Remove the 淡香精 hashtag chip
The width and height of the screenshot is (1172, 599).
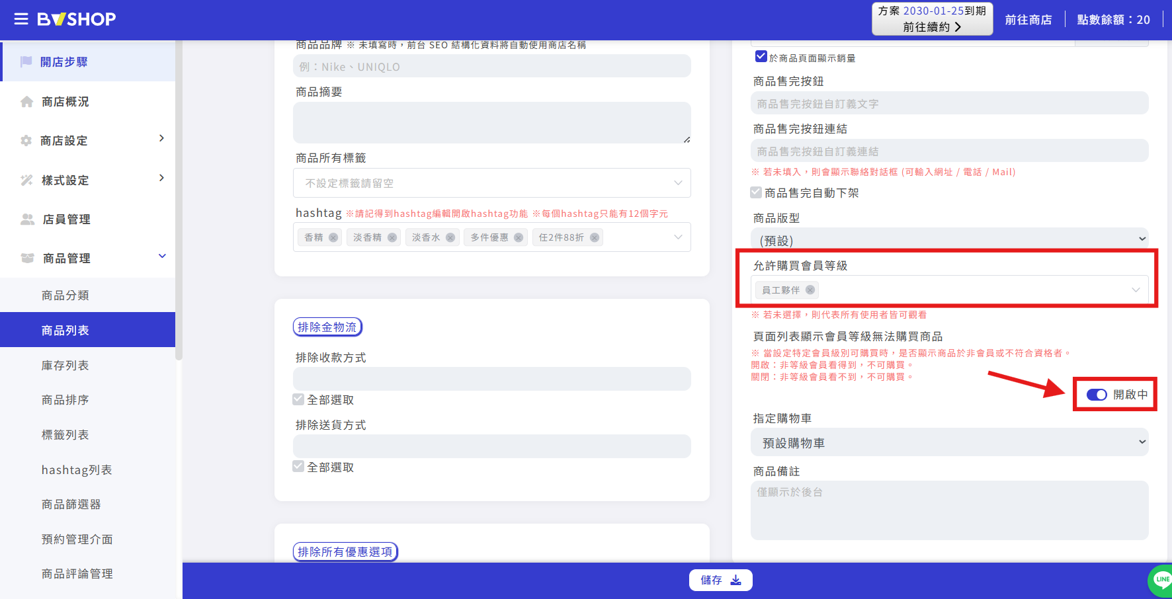[x=392, y=237]
